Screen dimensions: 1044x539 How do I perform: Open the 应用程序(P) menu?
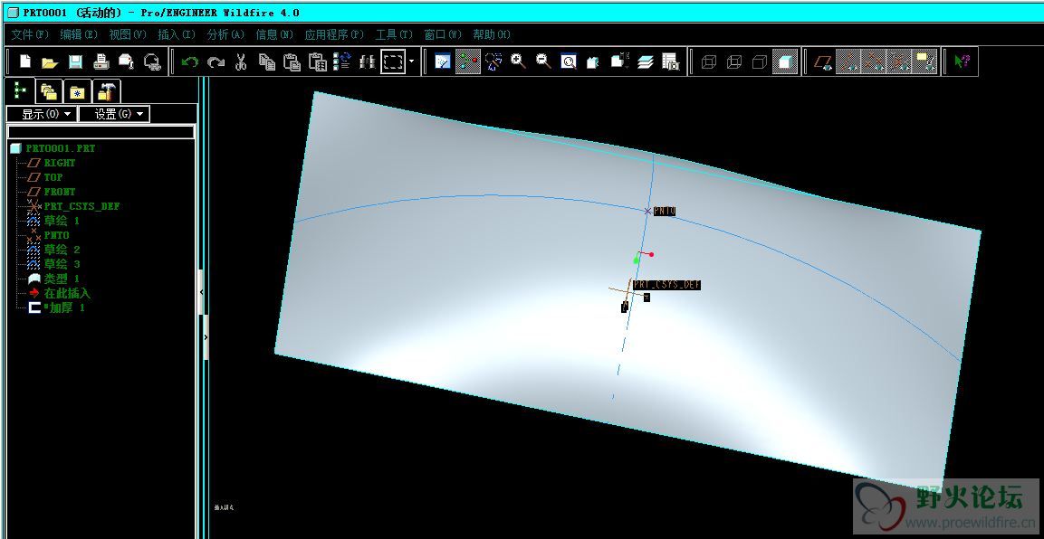tap(334, 34)
